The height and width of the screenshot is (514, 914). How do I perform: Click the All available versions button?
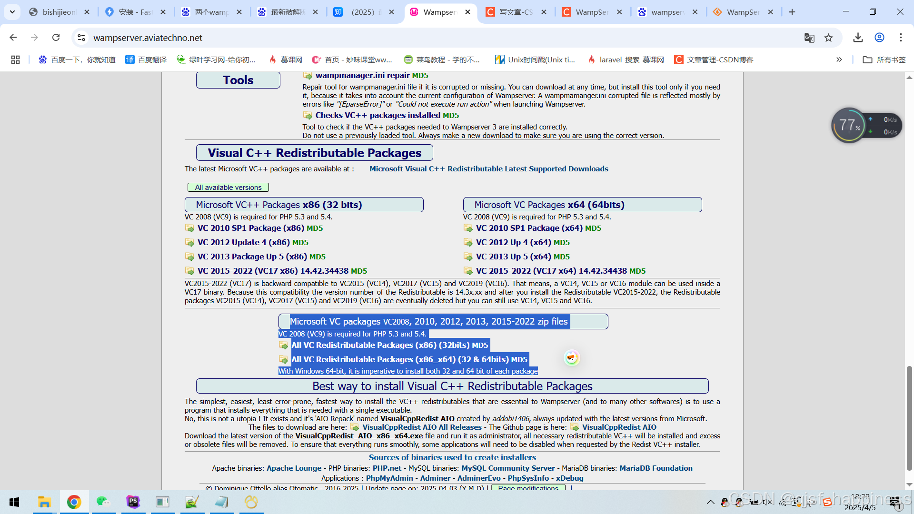(228, 188)
